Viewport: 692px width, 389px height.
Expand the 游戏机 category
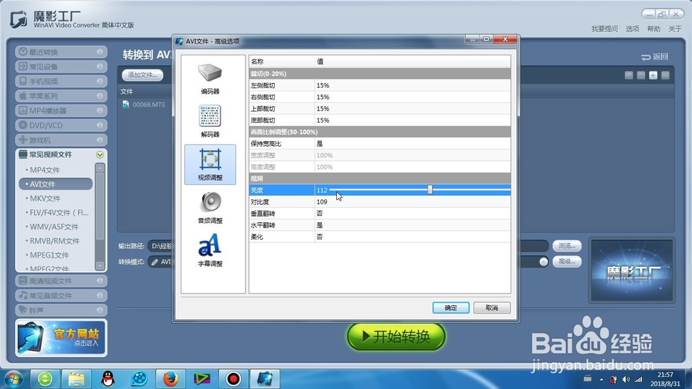point(62,140)
